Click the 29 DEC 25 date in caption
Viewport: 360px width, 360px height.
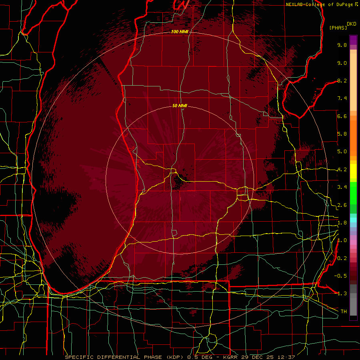click(x=257, y=357)
